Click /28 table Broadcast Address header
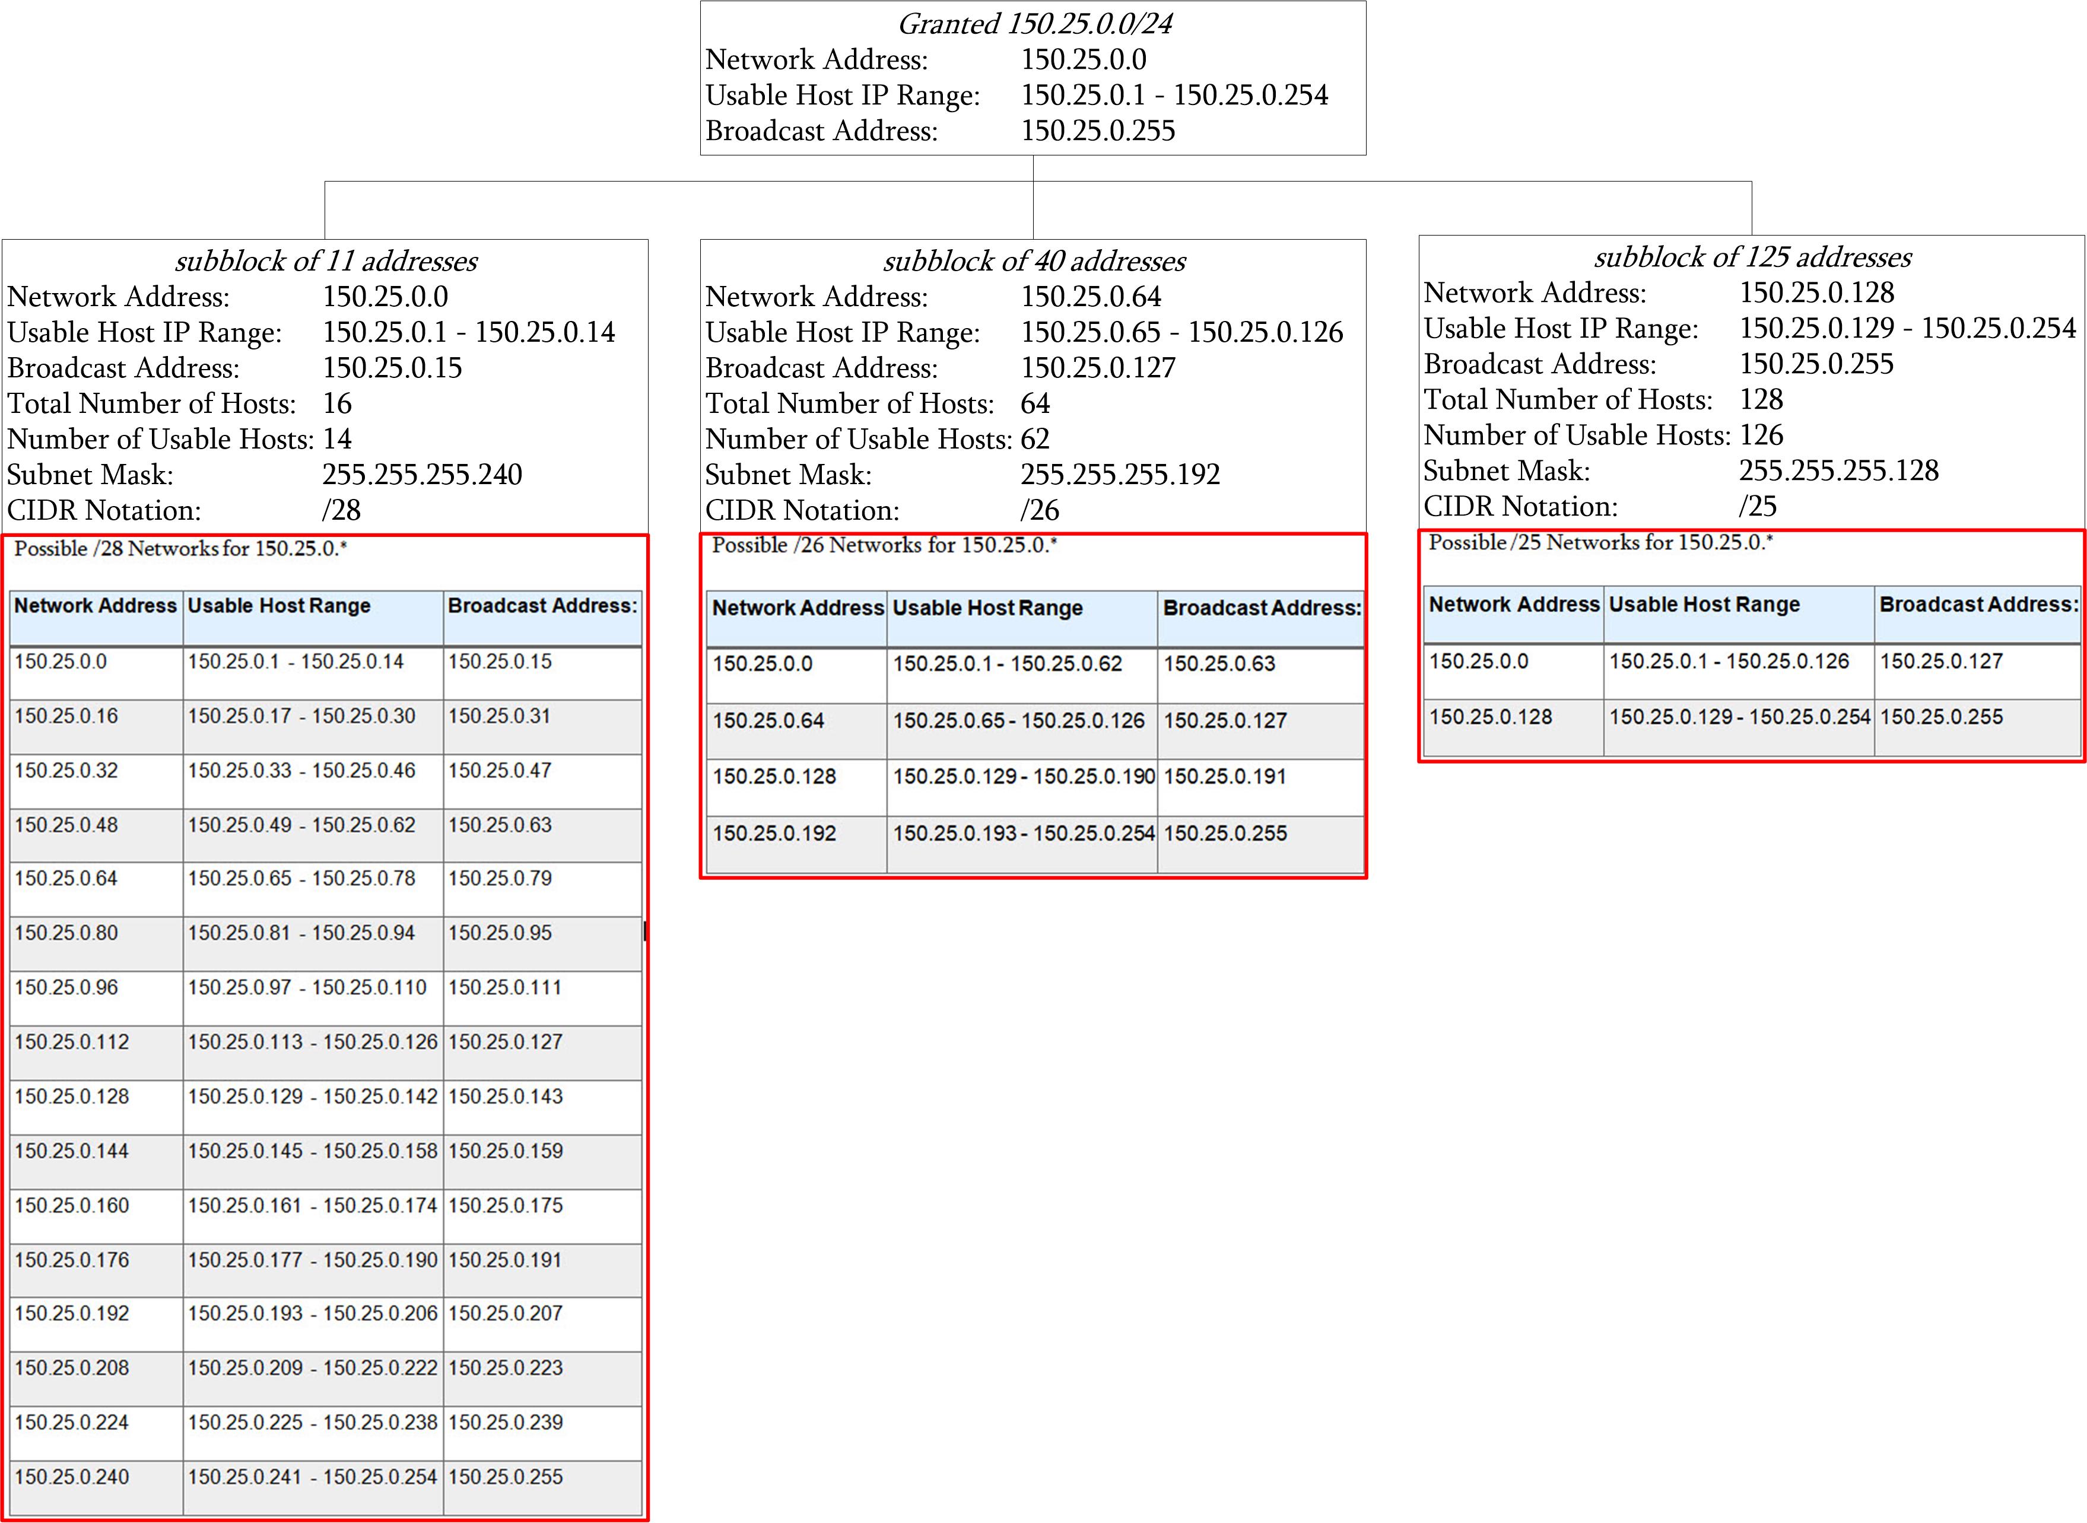 542,606
